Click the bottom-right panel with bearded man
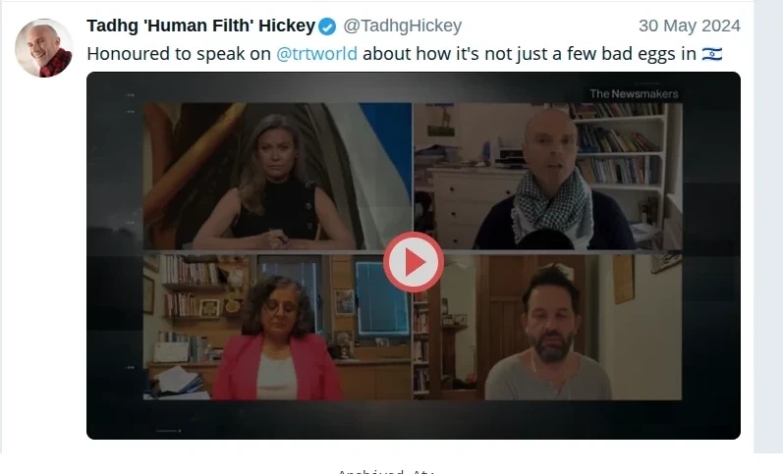The height and width of the screenshot is (474, 783). click(548, 328)
